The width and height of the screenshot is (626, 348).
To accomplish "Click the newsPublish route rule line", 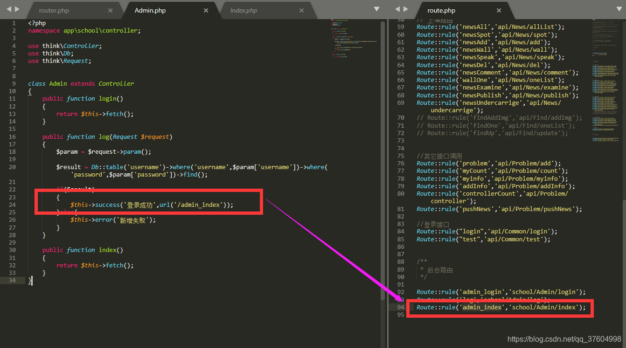I will pos(497,95).
